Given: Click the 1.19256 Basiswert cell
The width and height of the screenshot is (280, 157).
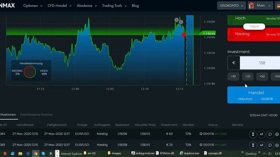Looking at the screenshot, I should click(122, 134).
